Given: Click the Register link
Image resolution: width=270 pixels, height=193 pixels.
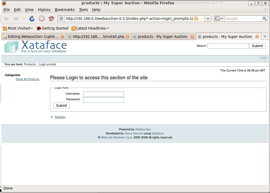Looking at the screenshot, I should 60,117.
